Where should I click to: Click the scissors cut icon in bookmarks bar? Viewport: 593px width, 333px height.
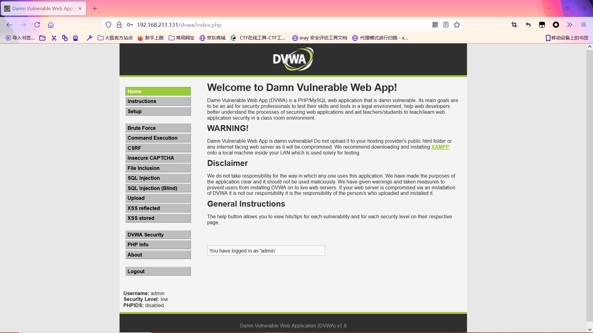click(54, 38)
